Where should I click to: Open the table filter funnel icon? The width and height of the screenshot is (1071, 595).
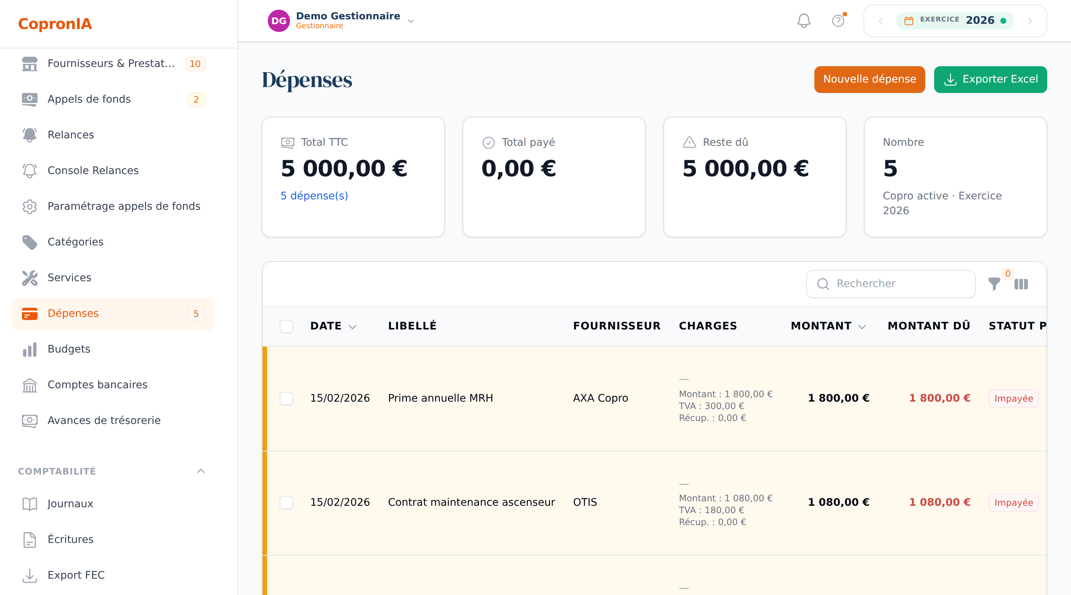click(994, 284)
